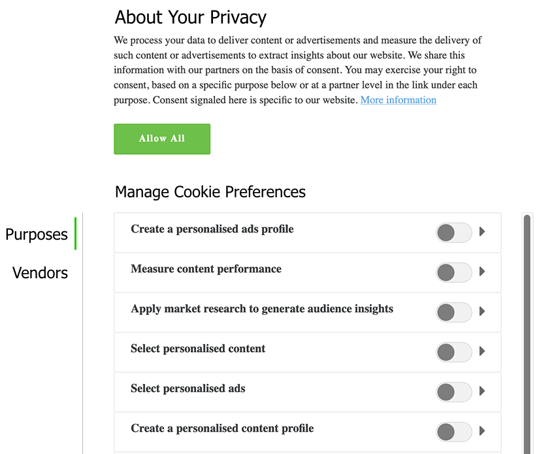Open the 'More information' link
554x454 pixels.
398,100
